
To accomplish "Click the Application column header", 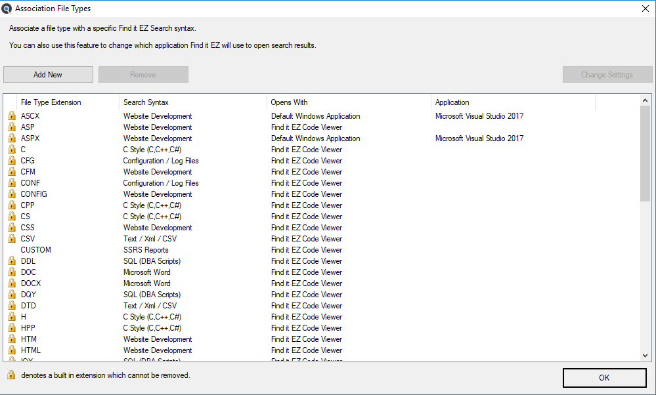I will [x=452, y=102].
